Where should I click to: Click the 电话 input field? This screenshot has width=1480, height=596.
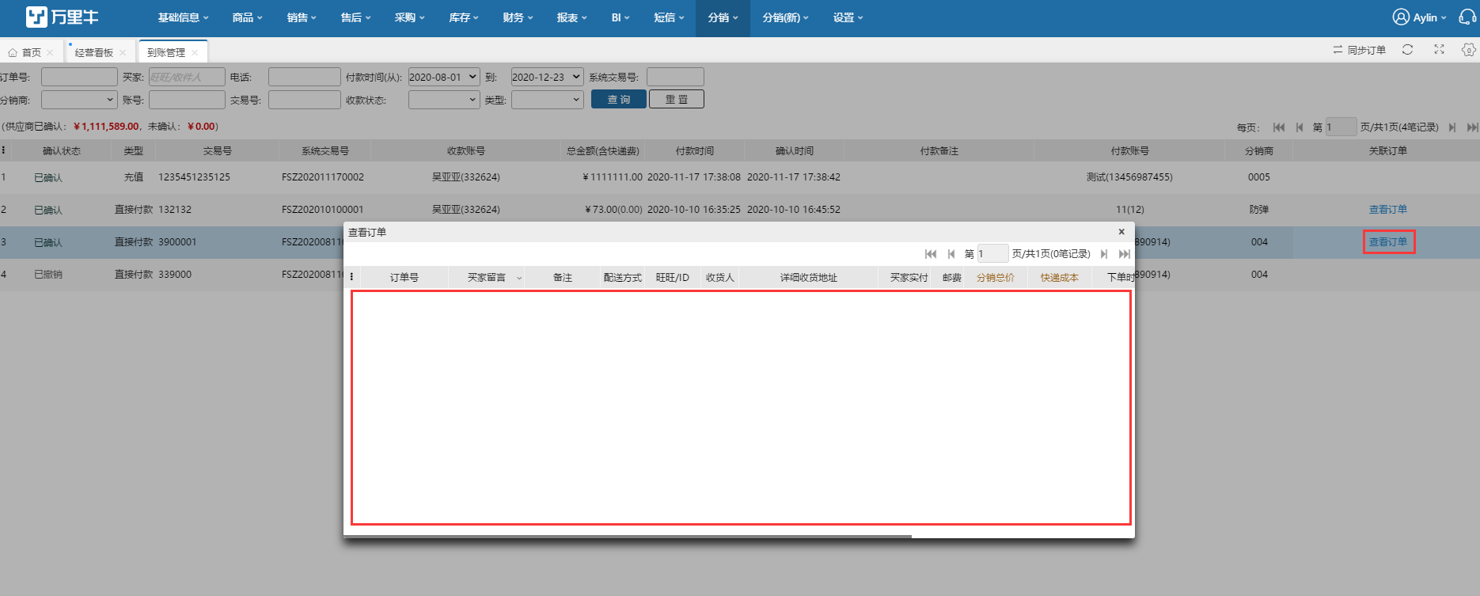pos(305,77)
